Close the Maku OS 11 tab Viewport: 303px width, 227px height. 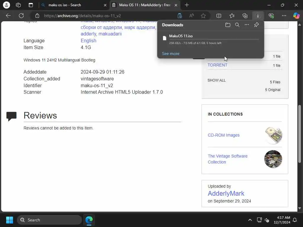pos(176,5)
